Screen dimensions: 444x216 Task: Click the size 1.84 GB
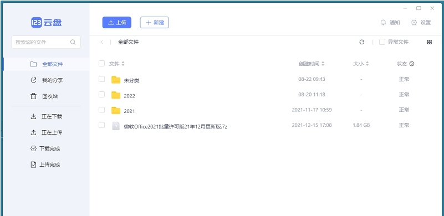pos(361,125)
